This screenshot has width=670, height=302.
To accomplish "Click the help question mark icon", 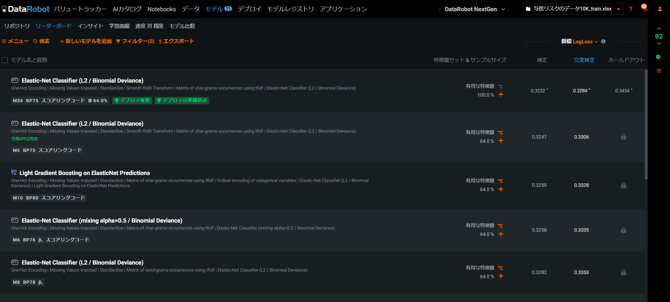I will coord(631,9).
